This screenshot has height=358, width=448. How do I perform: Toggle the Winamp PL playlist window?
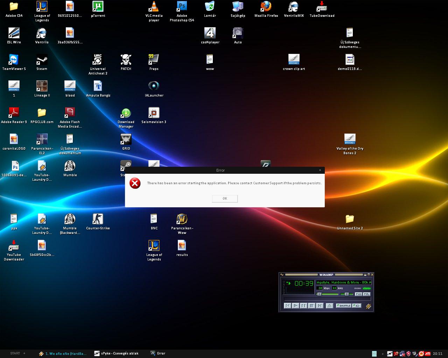click(366, 294)
